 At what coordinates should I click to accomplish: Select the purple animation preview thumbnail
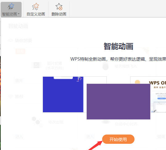118,101
